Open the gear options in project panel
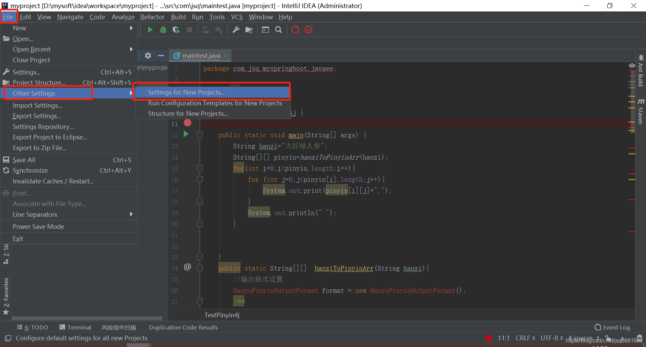 click(x=148, y=56)
